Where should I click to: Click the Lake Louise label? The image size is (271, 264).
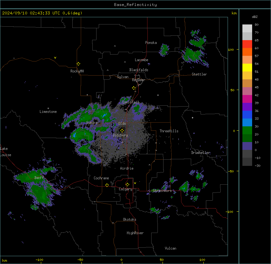point(5,152)
